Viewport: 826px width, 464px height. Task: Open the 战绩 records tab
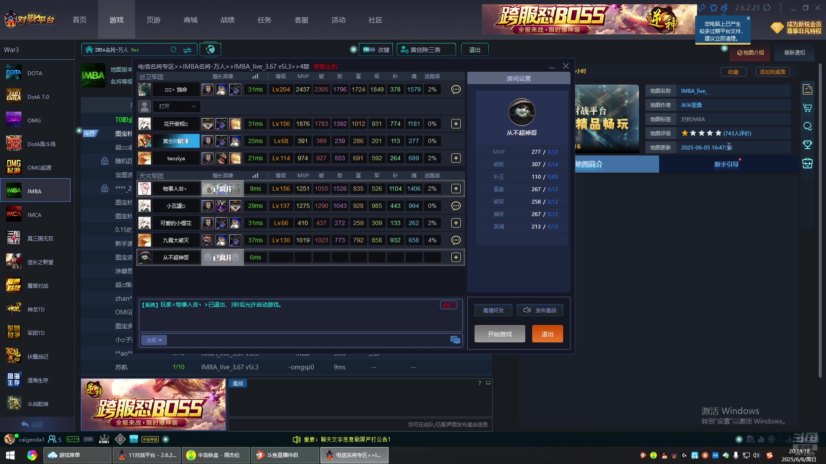click(x=228, y=20)
